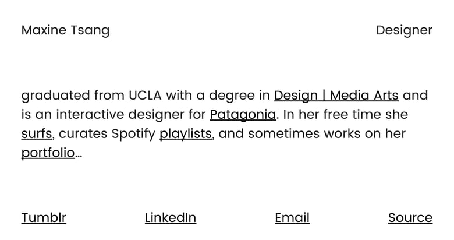Open the Spotify playlists link
This screenshot has width=454, height=240.
coord(185,134)
